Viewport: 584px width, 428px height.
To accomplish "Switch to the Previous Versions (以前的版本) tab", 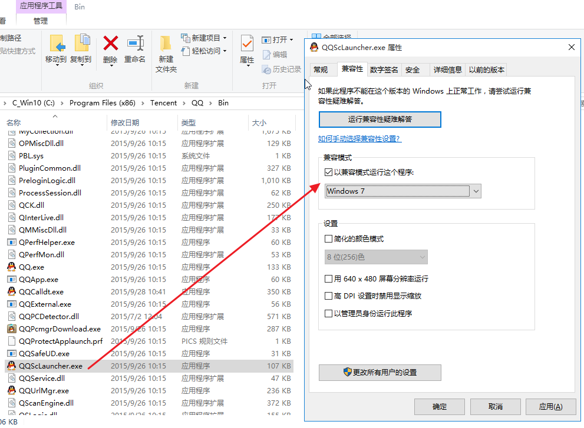I will pyautogui.click(x=487, y=69).
